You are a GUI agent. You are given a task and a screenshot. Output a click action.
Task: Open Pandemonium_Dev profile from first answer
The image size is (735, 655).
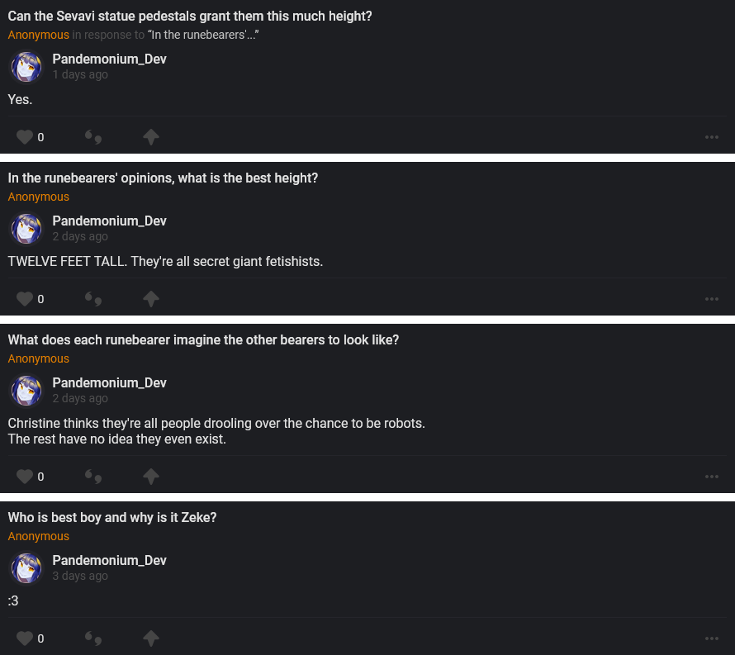click(x=109, y=59)
